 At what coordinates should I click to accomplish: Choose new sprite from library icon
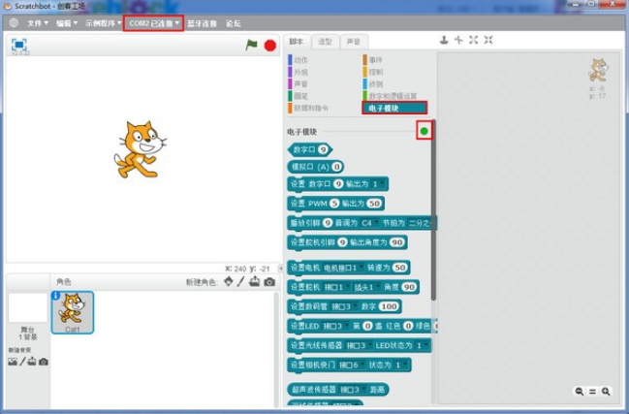point(229,281)
